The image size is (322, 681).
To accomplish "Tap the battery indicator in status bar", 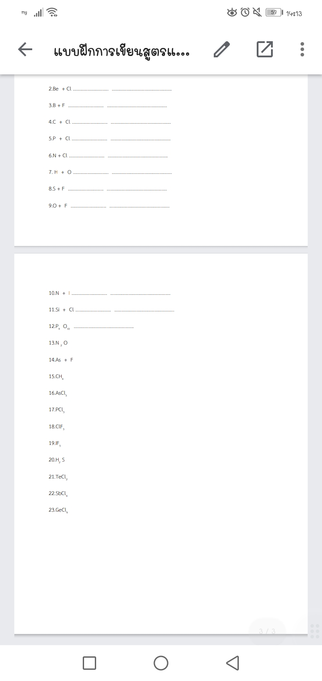I will point(274,13).
